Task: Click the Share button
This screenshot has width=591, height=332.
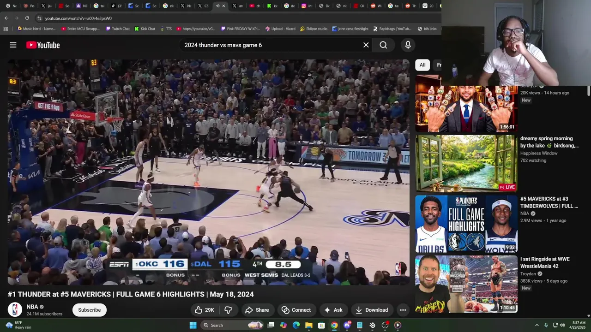Action: coord(257,310)
